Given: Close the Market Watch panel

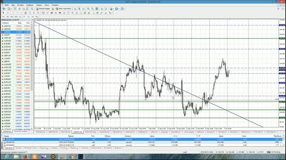Looking at the screenshot, I should tap(32, 20).
